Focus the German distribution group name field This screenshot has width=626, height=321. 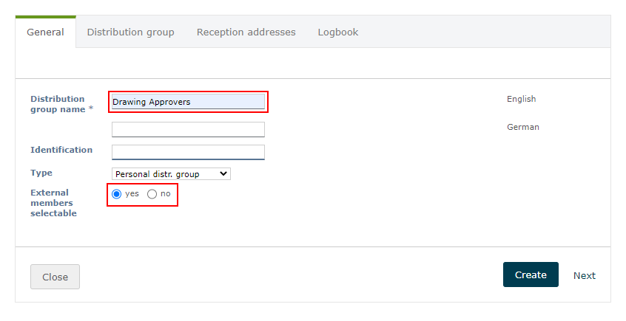[188, 130]
